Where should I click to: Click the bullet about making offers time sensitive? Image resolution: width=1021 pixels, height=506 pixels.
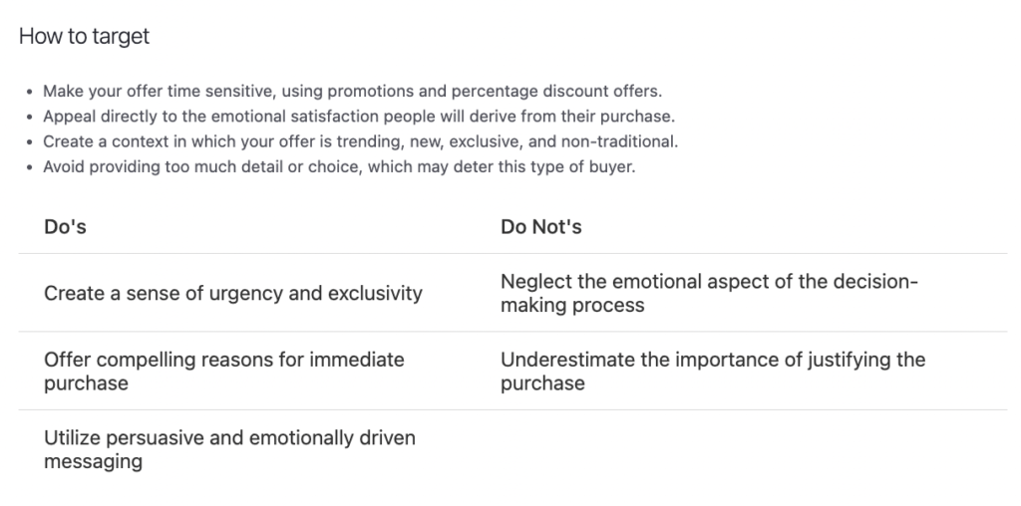[x=351, y=92]
